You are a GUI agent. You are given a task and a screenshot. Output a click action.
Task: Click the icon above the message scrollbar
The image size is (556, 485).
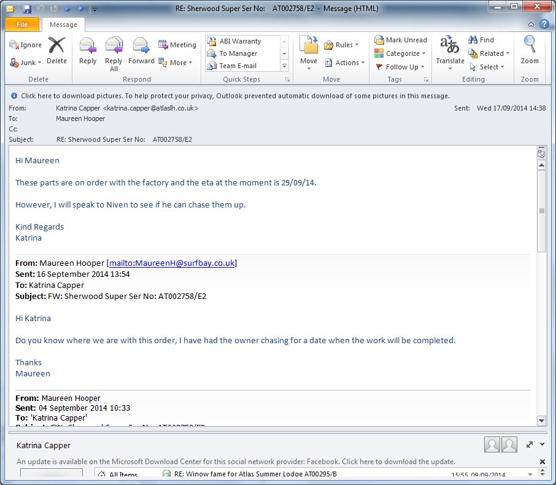[x=541, y=154]
